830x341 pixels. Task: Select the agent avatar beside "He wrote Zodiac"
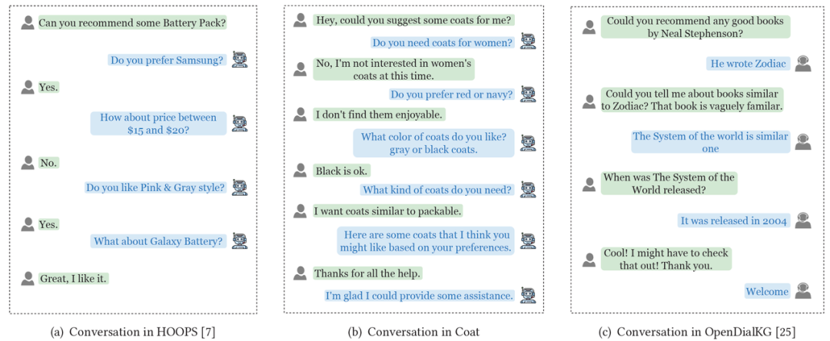(x=803, y=64)
